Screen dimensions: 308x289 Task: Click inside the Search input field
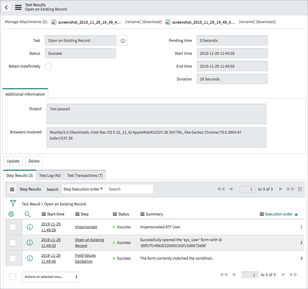click(x=129, y=189)
